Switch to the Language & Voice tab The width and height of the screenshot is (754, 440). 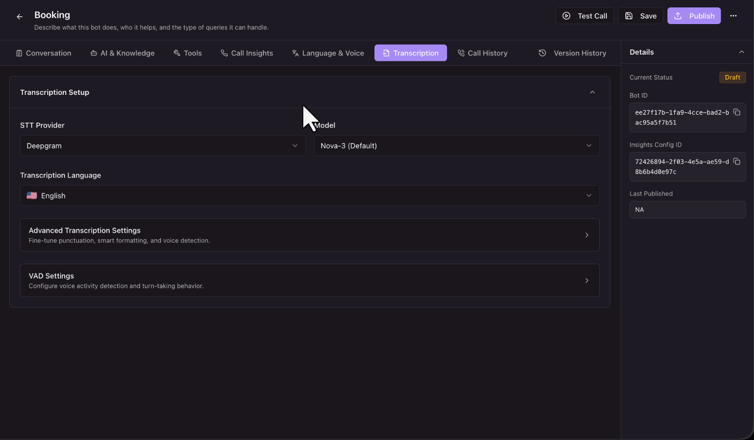[x=328, y=53]
